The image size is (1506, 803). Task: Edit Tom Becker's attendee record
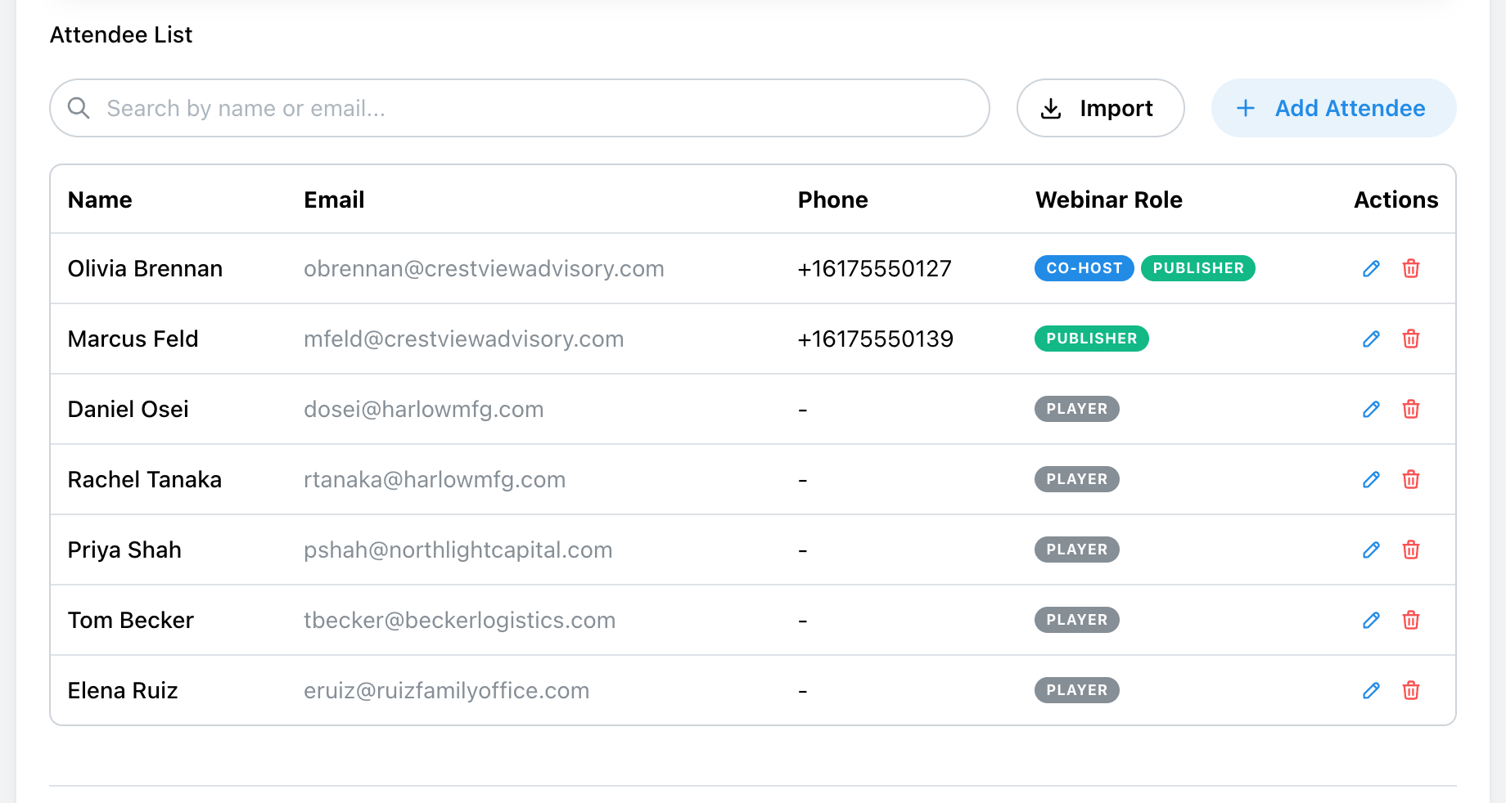coord(1372,620)
